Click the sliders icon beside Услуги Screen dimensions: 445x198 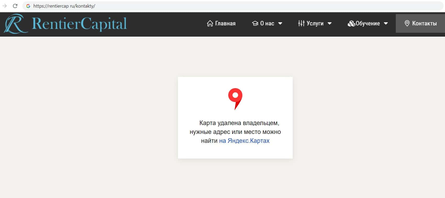point(301,24)
